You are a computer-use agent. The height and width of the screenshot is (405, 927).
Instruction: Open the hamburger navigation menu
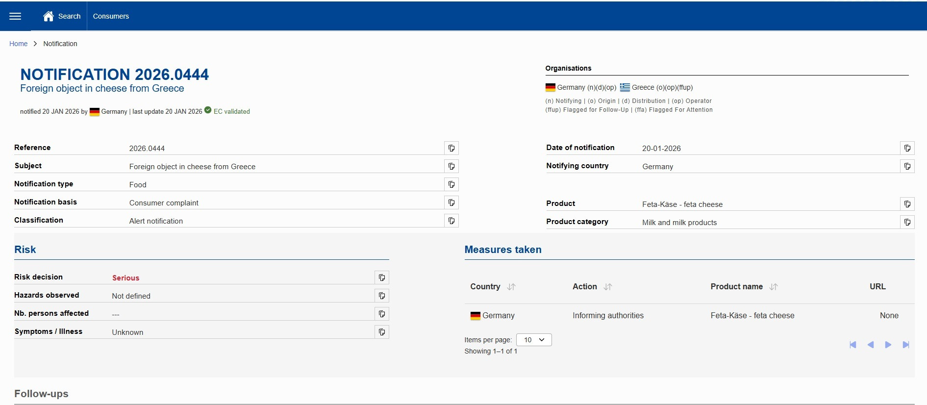[15, 16]
